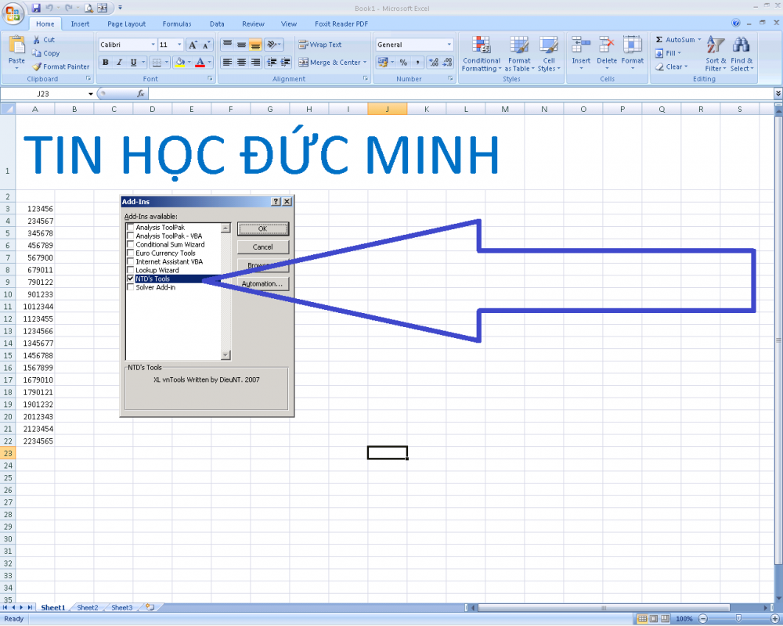The image size is (783, 626).
Task: Open Sort & Filter options
Action: pyautogui.click(x=716, y=54)
